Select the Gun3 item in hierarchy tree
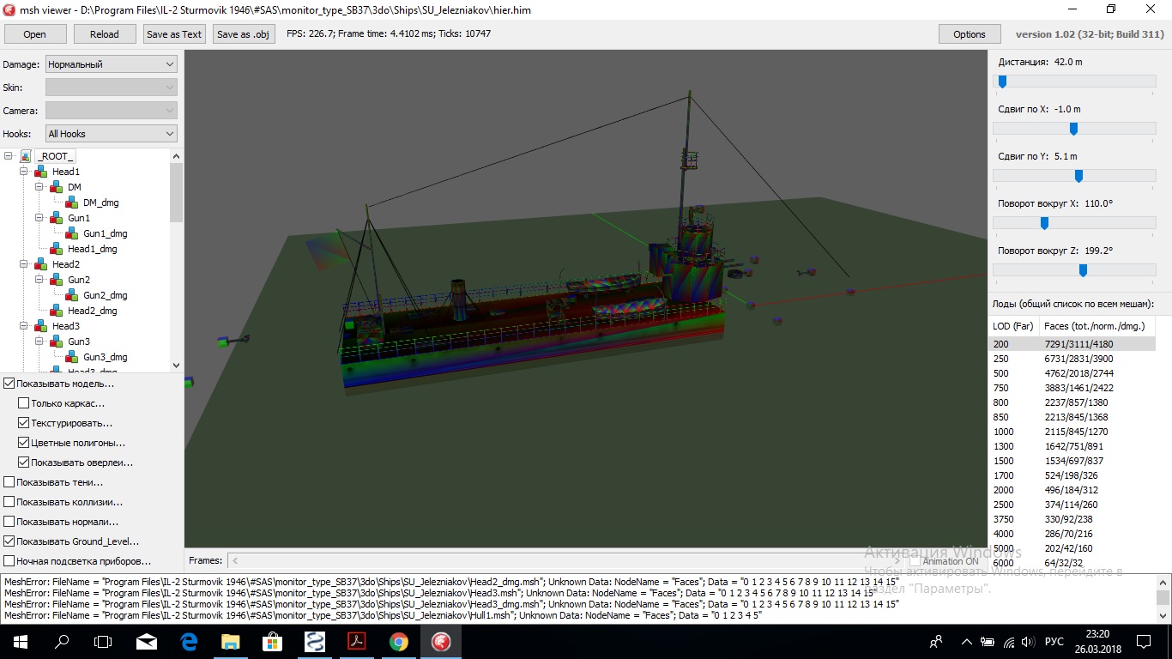Screen dimensions: 1172x659 (79, 342)
